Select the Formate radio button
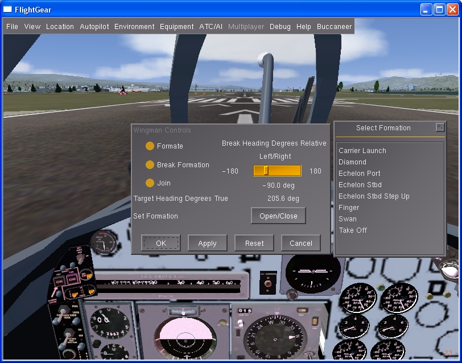Viewport: 462px width, 363px height. pos(150,146)
